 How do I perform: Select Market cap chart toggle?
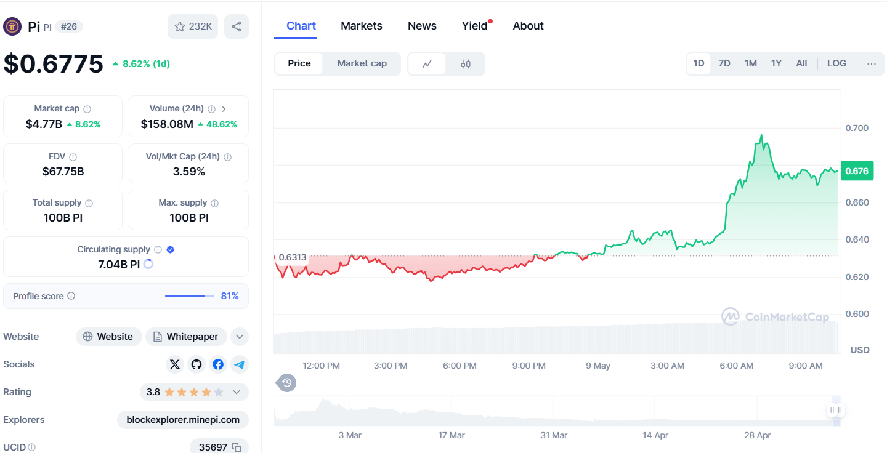pos(362,63)
